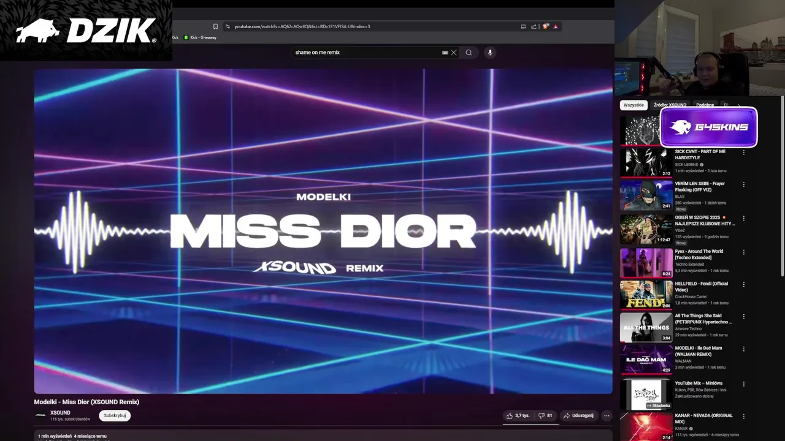Select the Podobne filter chip
The width and height of the screenshot is (785, 441).
tap(705, 105)
